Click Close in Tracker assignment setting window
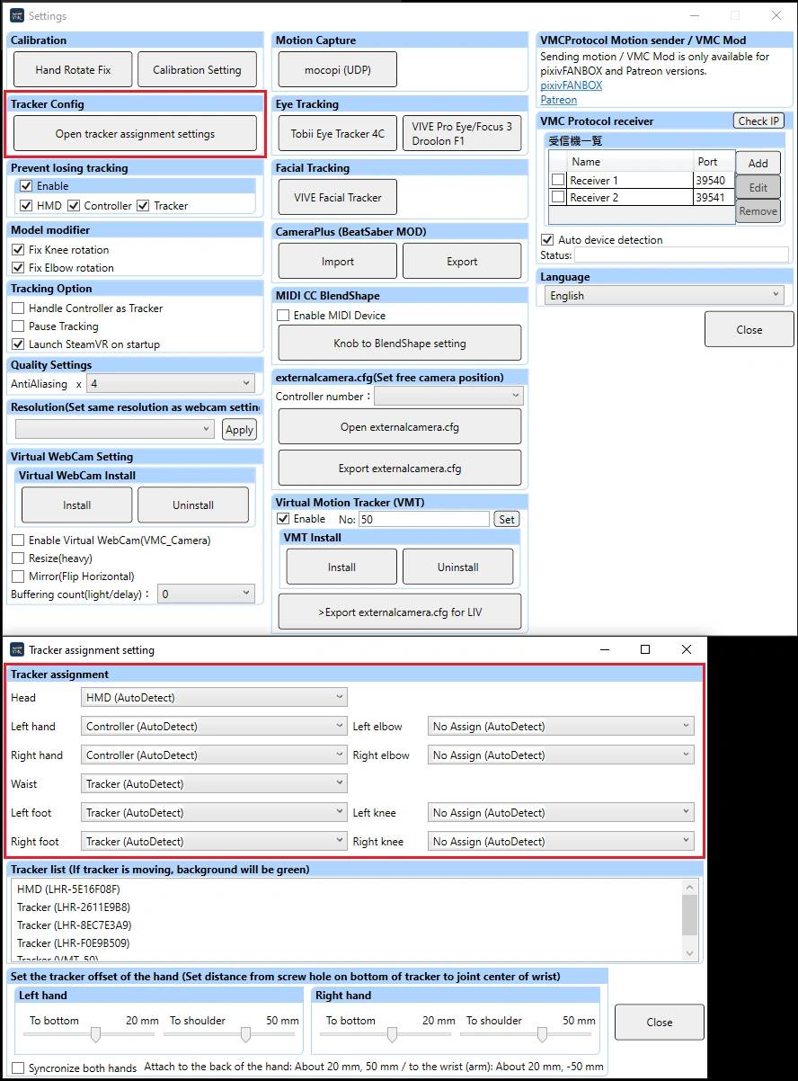798x1081 pixels. [x=660, y=1022]
